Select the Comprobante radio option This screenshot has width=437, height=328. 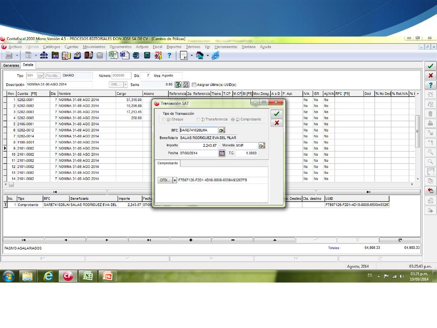point(233,120)
